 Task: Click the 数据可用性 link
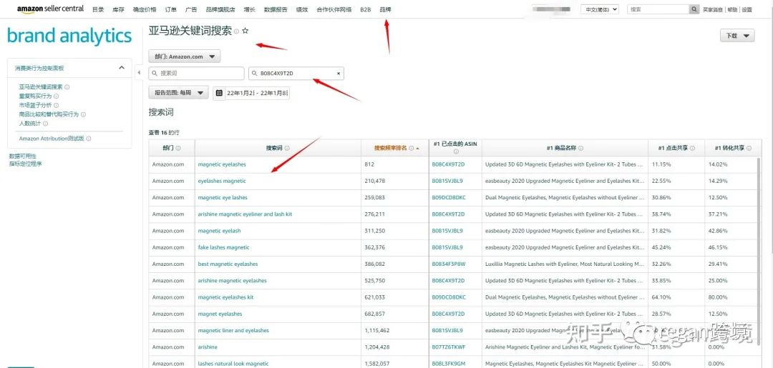pos(23,156)
